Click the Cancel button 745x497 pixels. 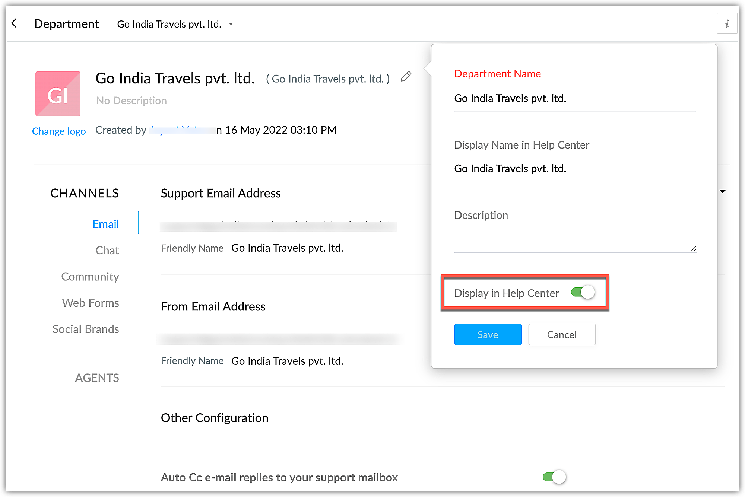pos(561,334)
